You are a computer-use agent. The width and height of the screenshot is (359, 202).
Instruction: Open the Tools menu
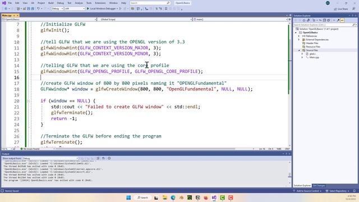(x=89, y=3)
